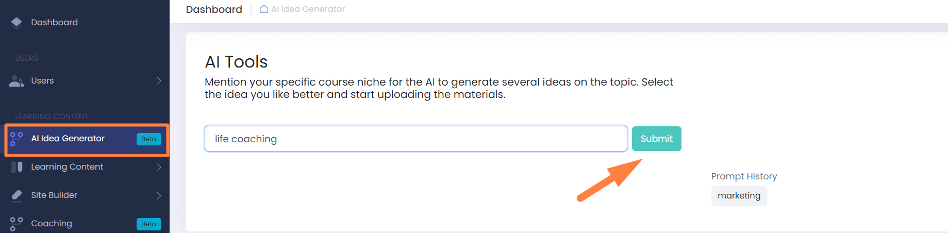Select the marketing prompt history chip
This screenshot has width=948, height=233.
tap(739, 196)
